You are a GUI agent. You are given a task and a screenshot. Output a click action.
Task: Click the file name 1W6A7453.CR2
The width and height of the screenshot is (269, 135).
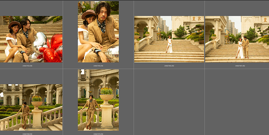point(27,66)
